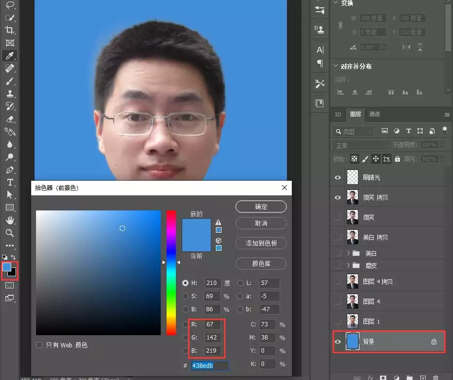Pick a color in saturation-brightness field
Image resolution: width=453 pixels, height=380 pixels.
pyautogui.click(x=98, y=272)
